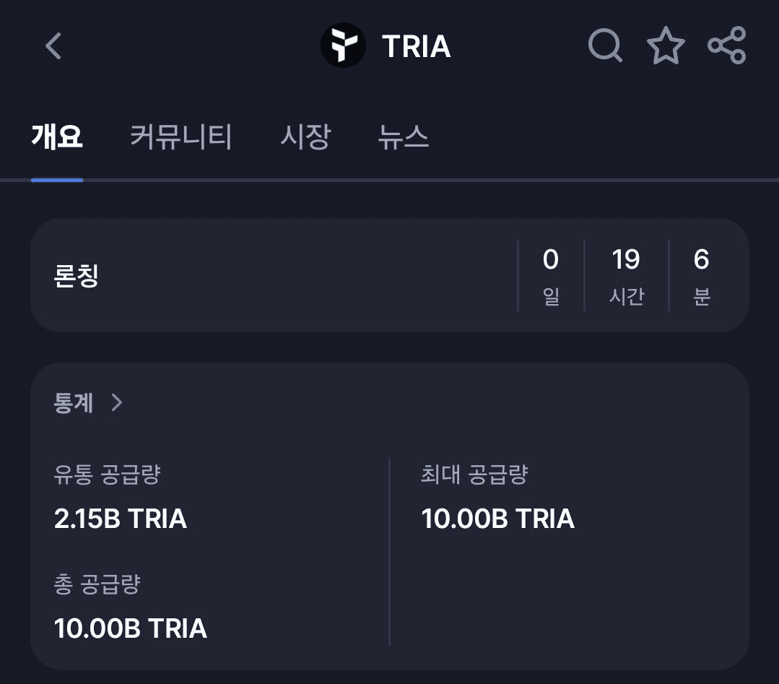The width and height of the screenshot is (779, 684).
Task: Tap the back arrow icon
Action: (x=53, y=46)
